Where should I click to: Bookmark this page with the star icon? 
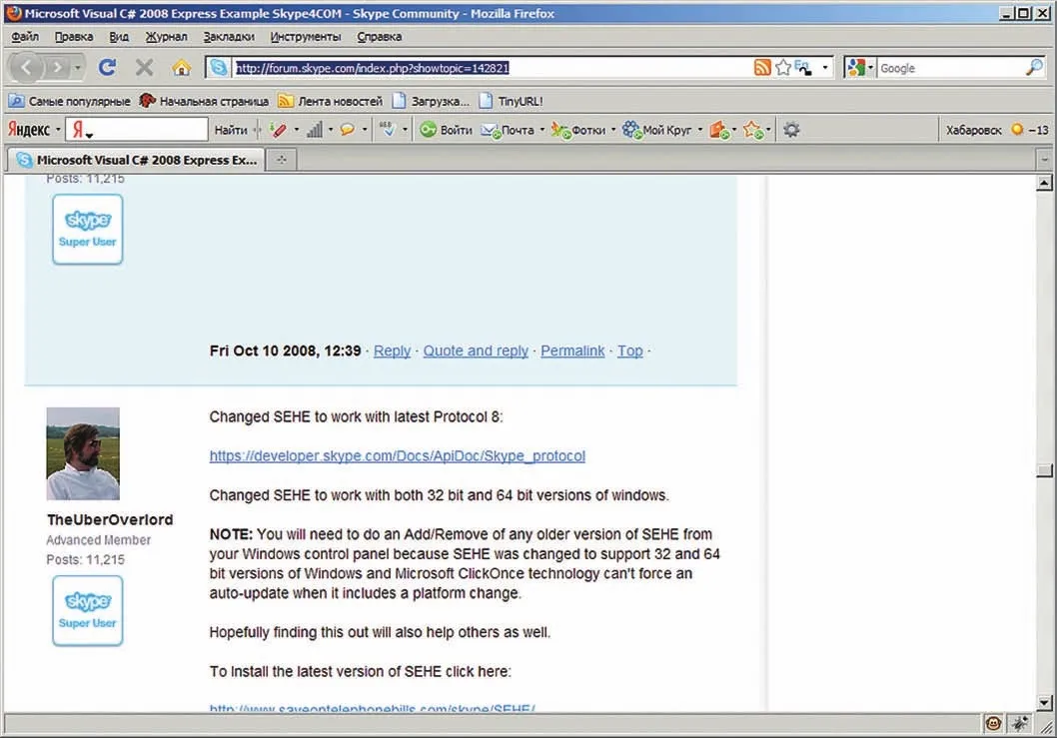click(782, 67)
